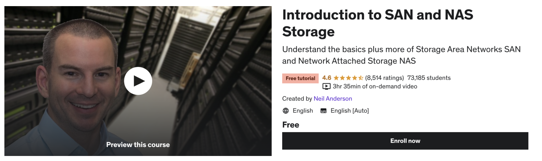This screenshot has width=542, height=161.
Task: Click the play button on the video preview
Action: click(138, 81)
